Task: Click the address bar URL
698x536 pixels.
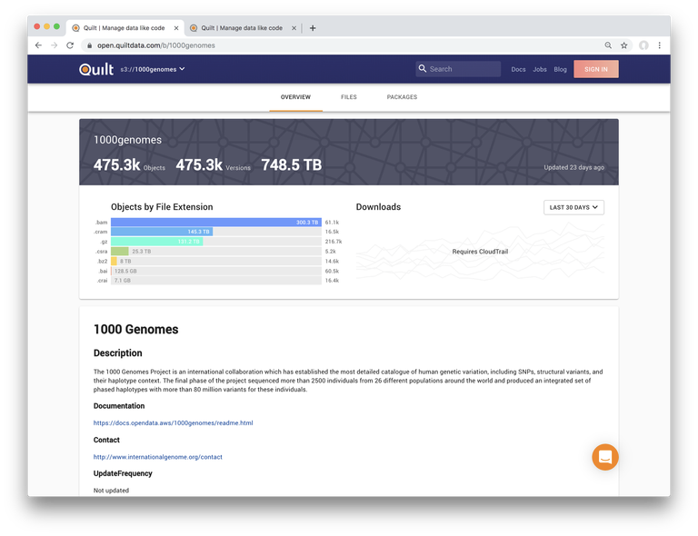Action: [156, 45]
